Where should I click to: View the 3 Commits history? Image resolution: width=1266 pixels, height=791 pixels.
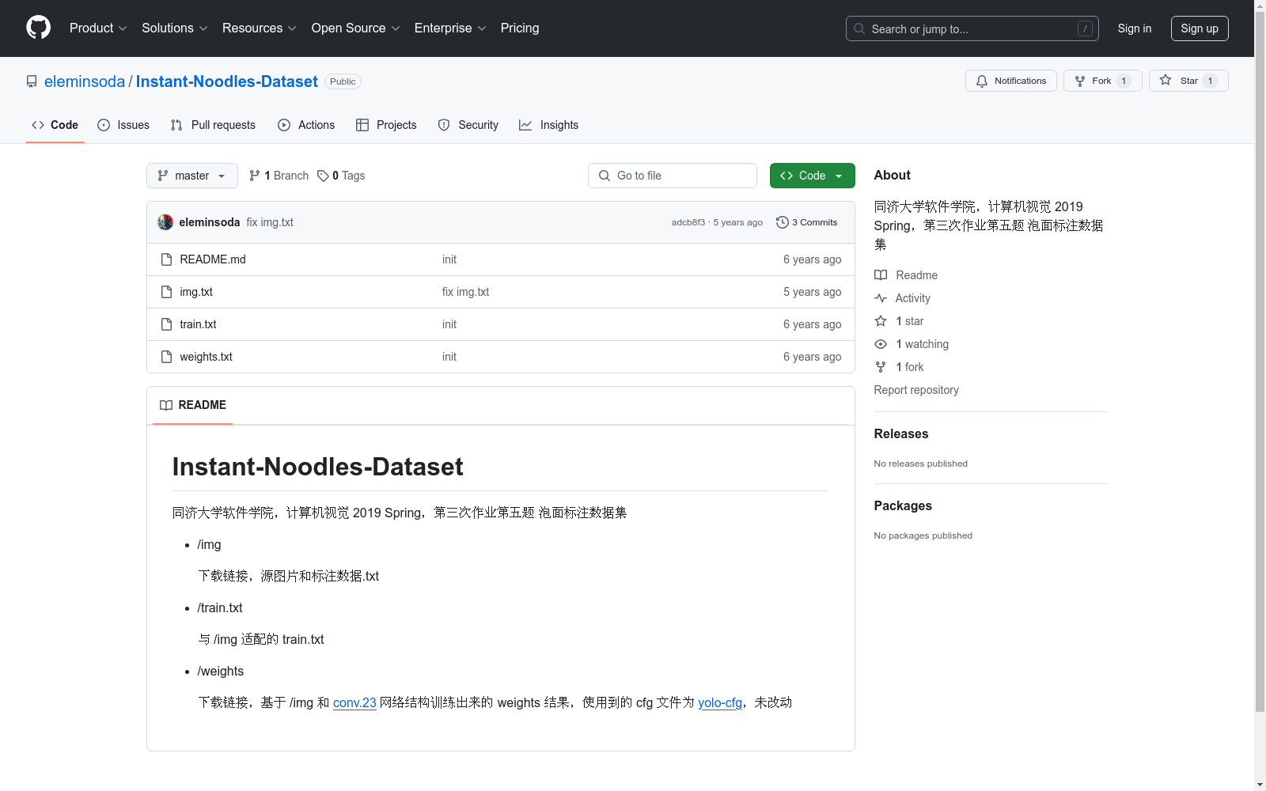click(807, 222)
